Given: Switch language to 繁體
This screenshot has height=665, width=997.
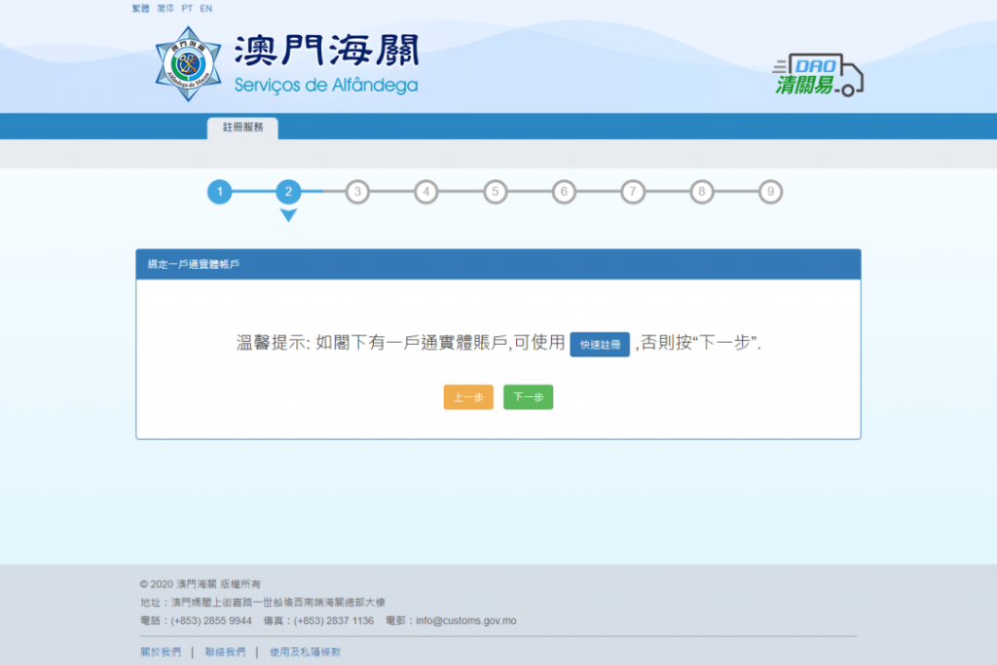Looking at the screenshot, I should [x=140, y=8].
